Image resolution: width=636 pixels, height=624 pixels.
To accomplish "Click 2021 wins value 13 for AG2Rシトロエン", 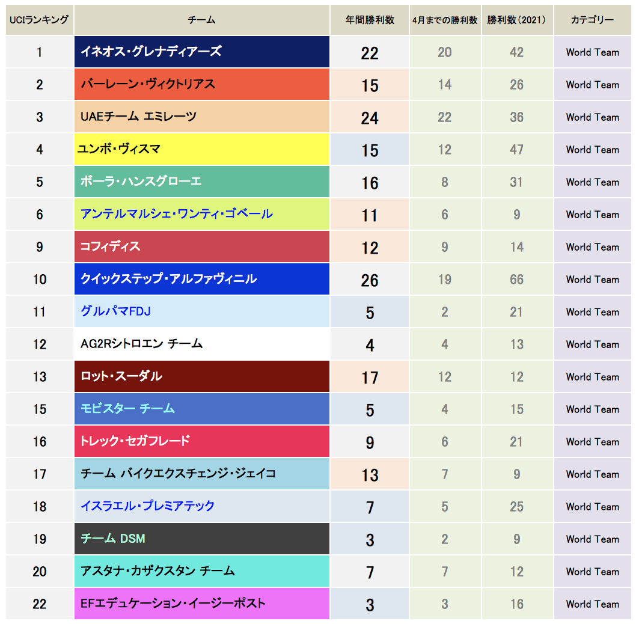I will click(x=517, y=344).
